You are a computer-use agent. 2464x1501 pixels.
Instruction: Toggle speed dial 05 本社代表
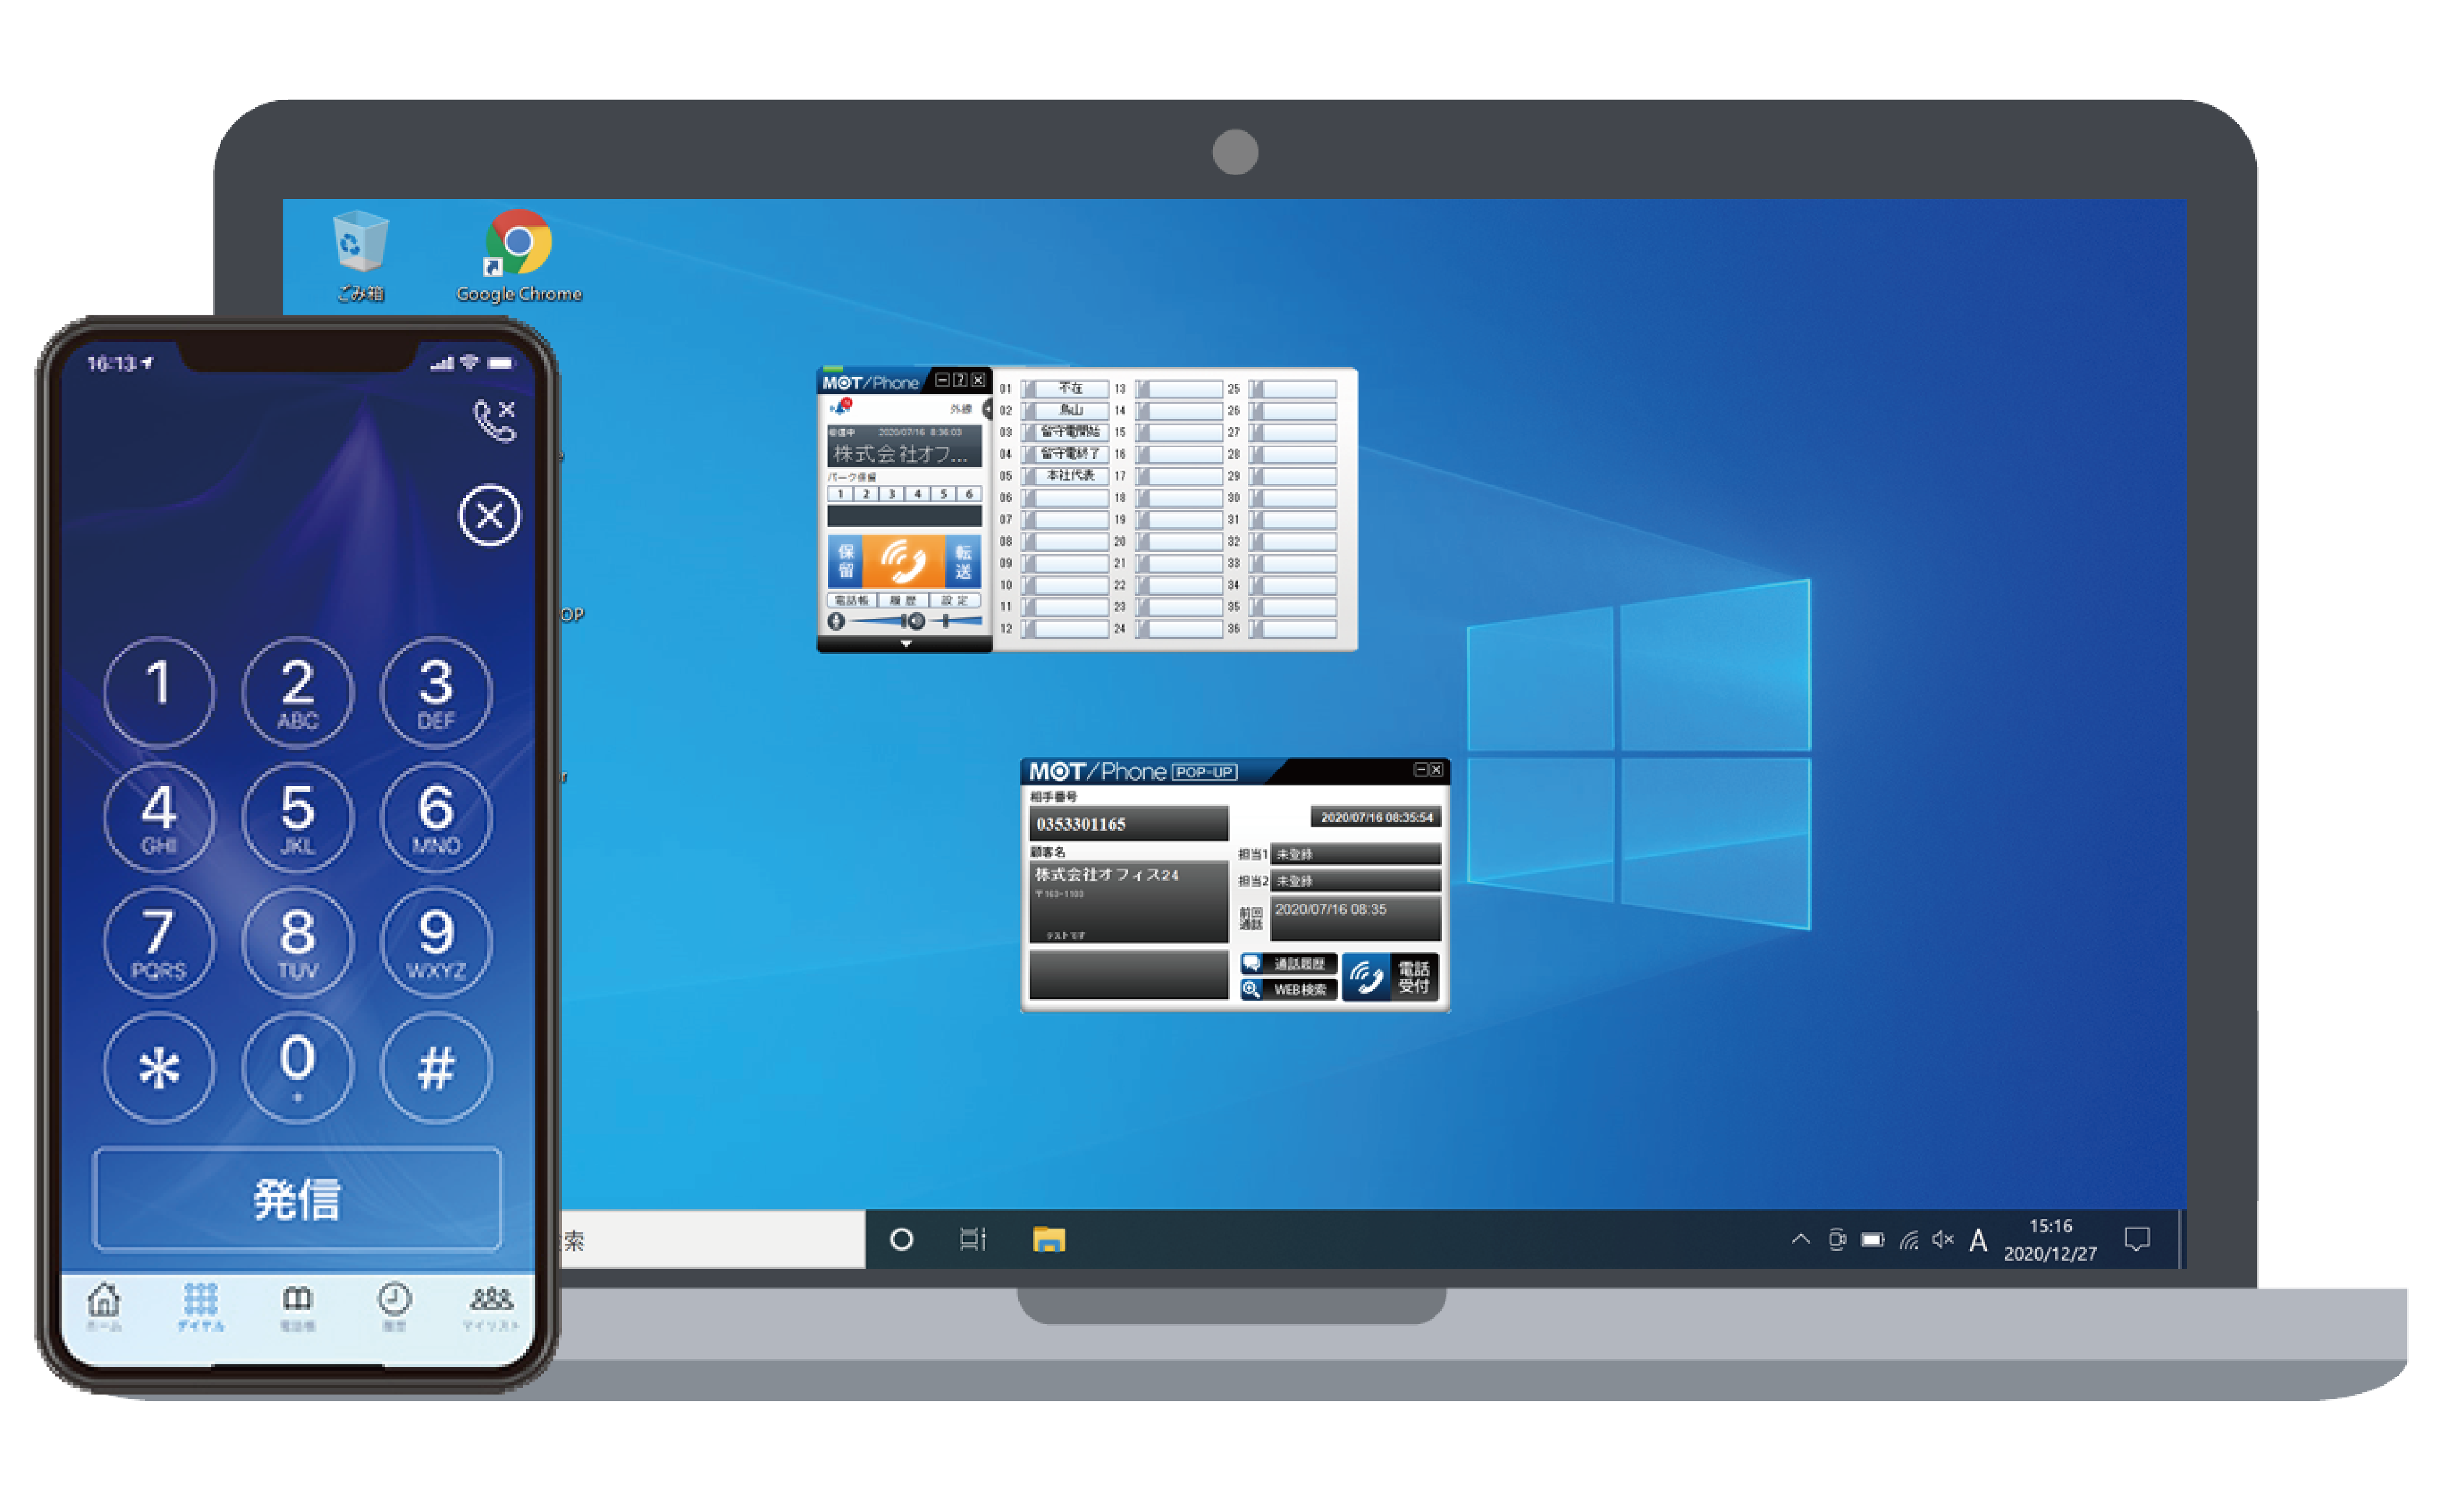(x=1068, y=476)
